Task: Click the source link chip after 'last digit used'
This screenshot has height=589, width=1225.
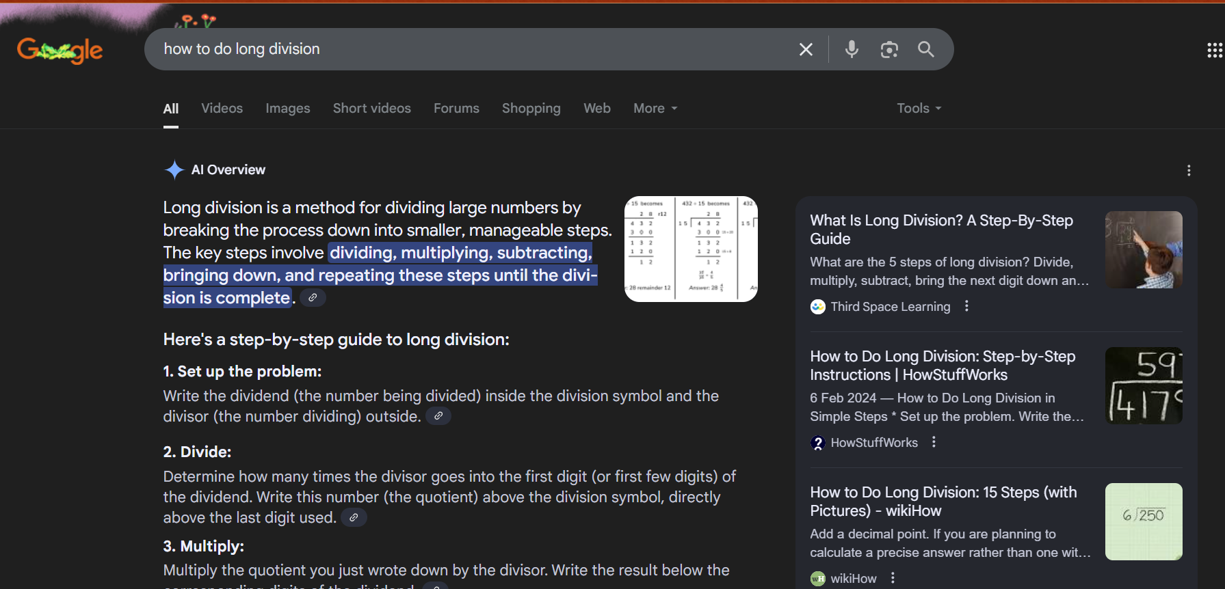Action: 354,517
